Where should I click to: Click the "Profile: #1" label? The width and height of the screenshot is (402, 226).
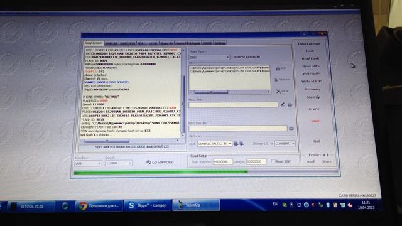click(318, 155)
